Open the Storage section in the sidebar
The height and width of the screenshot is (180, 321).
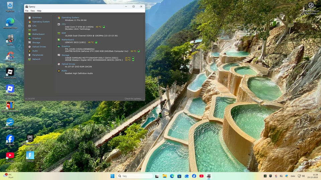36,42
